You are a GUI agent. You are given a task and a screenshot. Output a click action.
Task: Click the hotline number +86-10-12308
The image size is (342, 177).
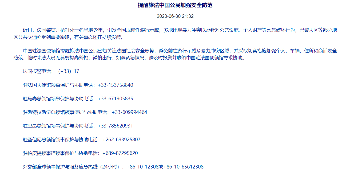click(x=142, y=167)
